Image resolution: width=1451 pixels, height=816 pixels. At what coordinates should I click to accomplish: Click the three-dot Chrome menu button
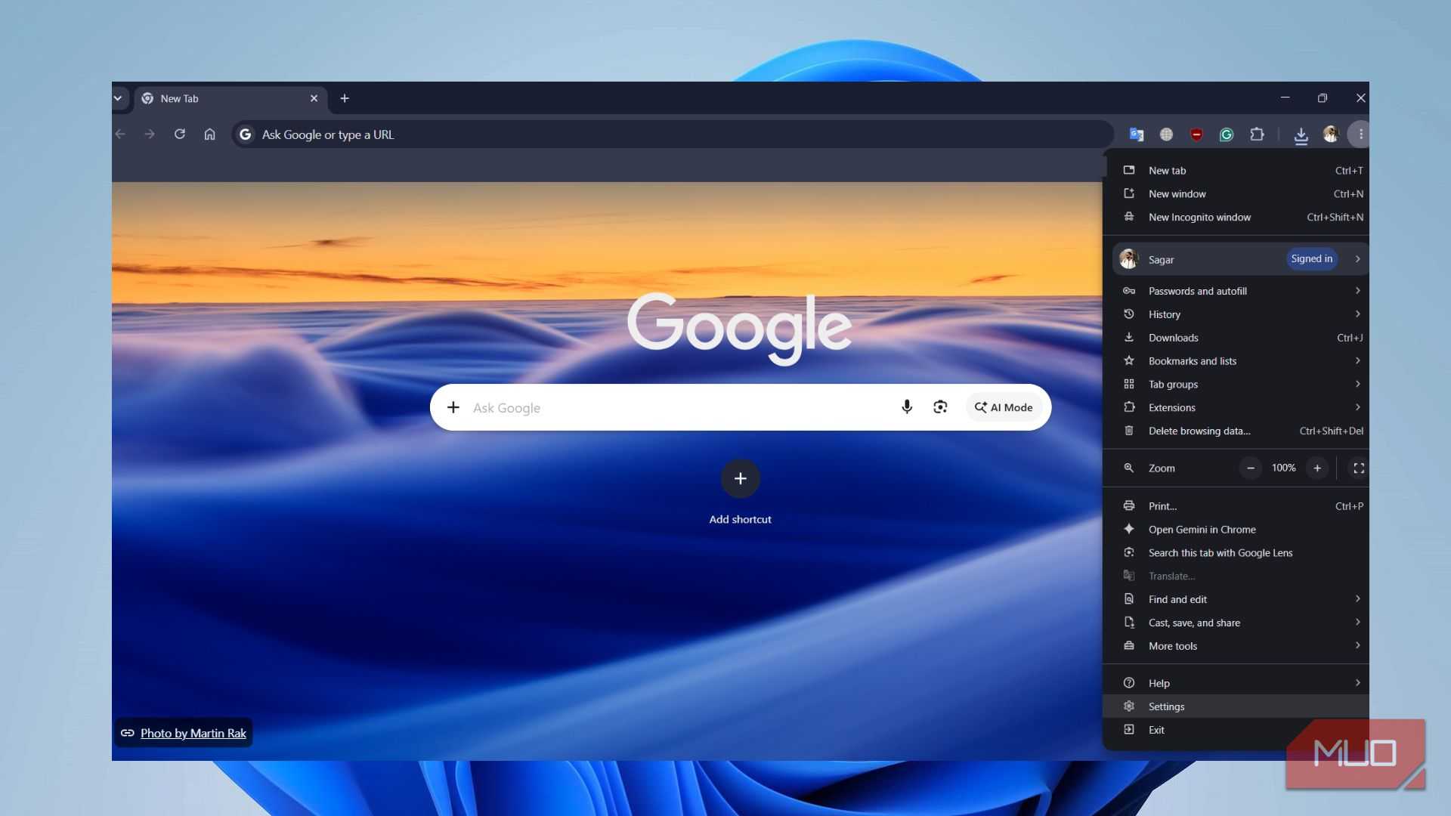(x=1360, y=134)
